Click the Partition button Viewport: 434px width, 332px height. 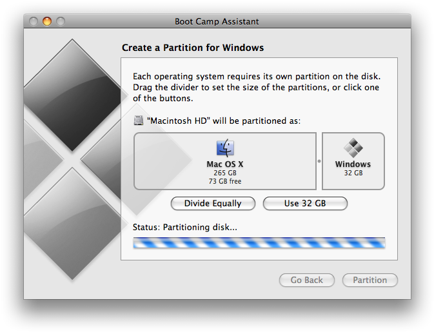370,280
